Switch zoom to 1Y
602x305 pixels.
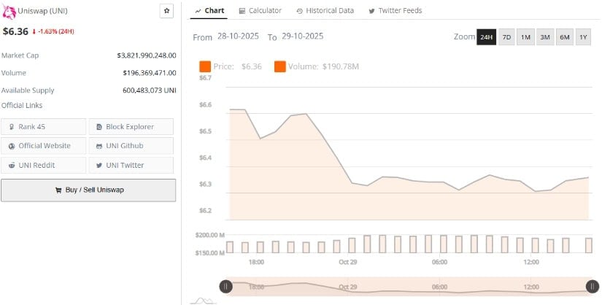(582, 37)
